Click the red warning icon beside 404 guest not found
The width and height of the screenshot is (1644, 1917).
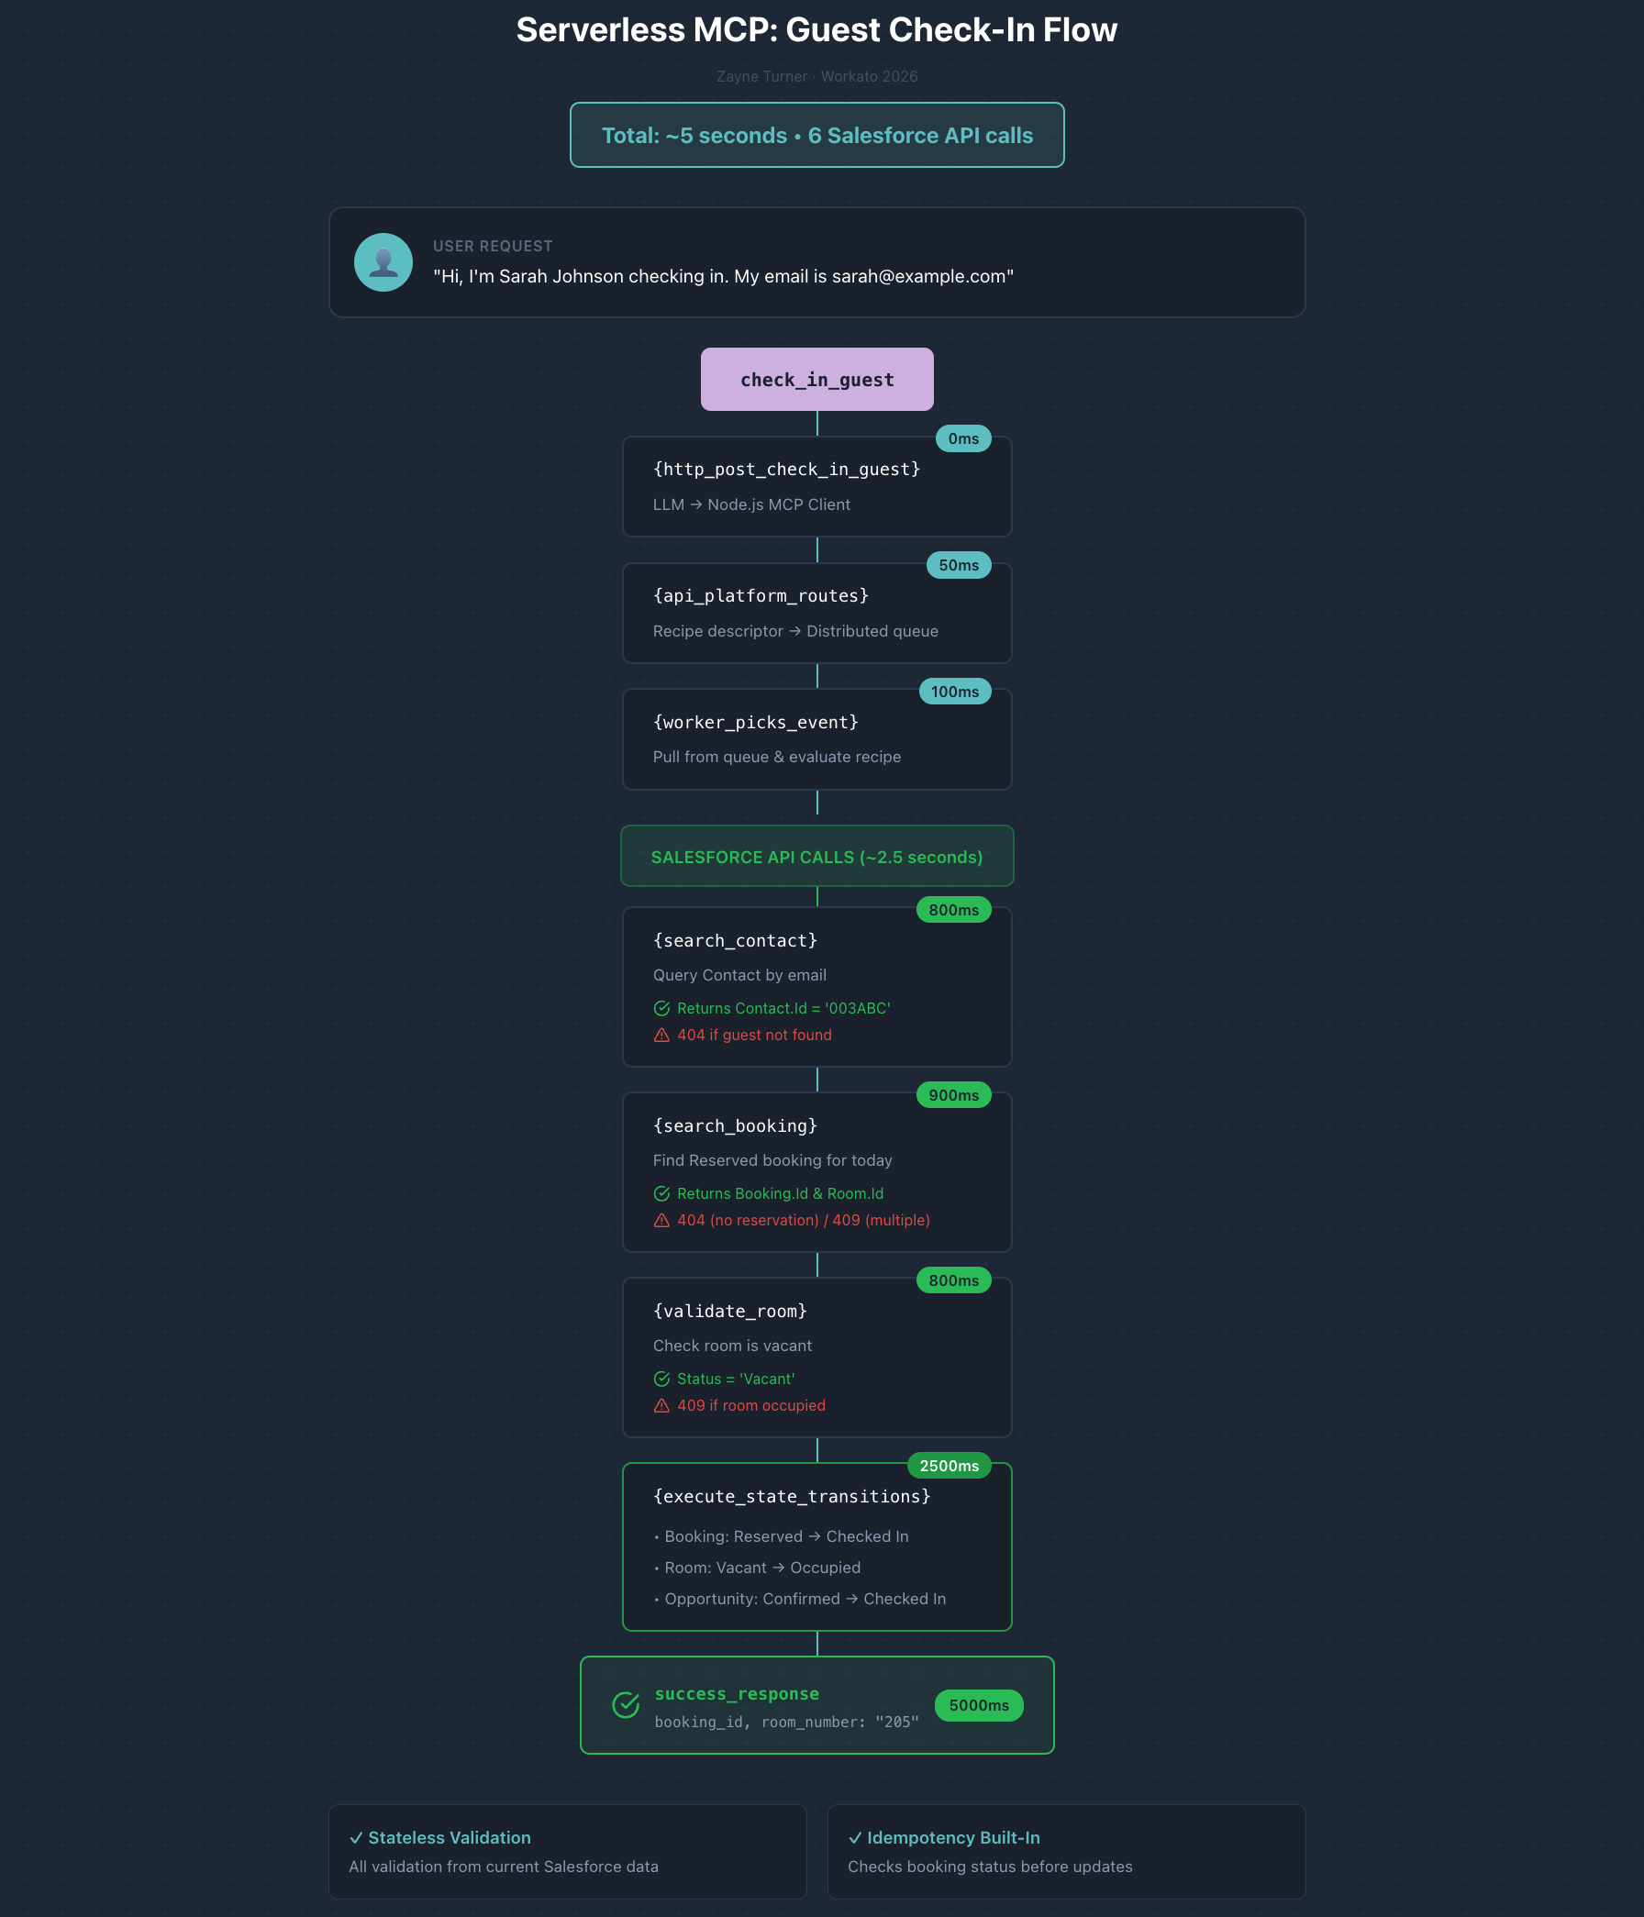click(661, 1036)
